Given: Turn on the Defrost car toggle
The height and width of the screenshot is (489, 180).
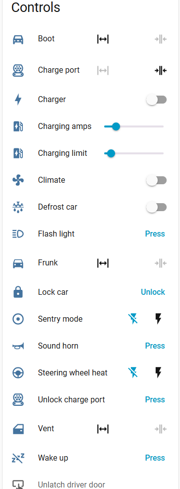Looking at the screenshot, I should pyautogui.click(x=156, y=207).
